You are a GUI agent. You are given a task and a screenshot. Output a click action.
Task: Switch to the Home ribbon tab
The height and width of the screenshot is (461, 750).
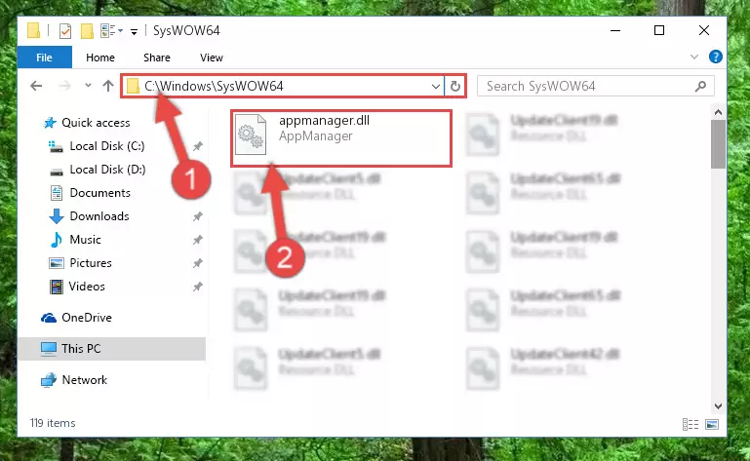tap(100, 58)
